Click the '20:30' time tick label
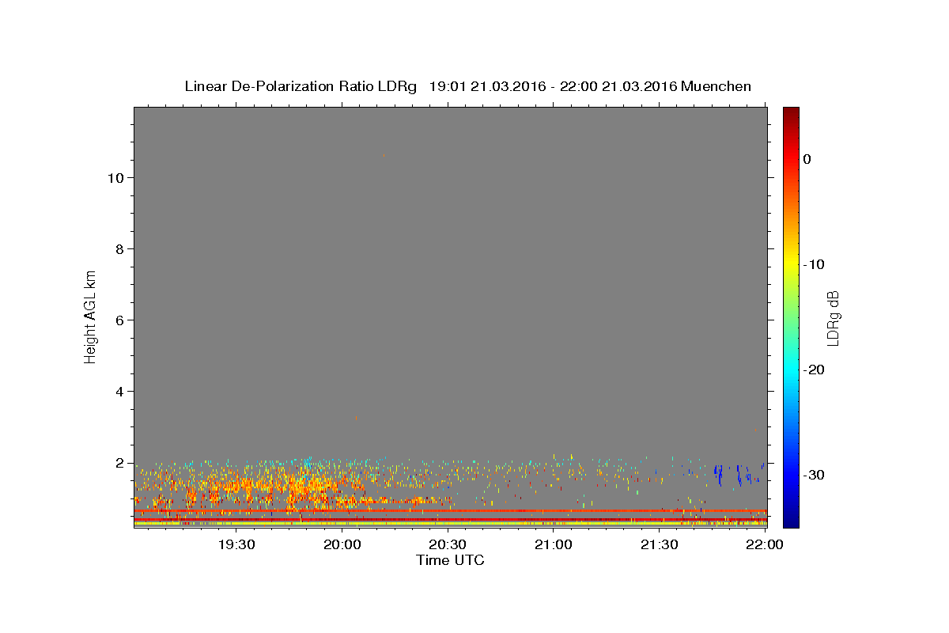Screen dimensions: 949x633 coord(448,544)
